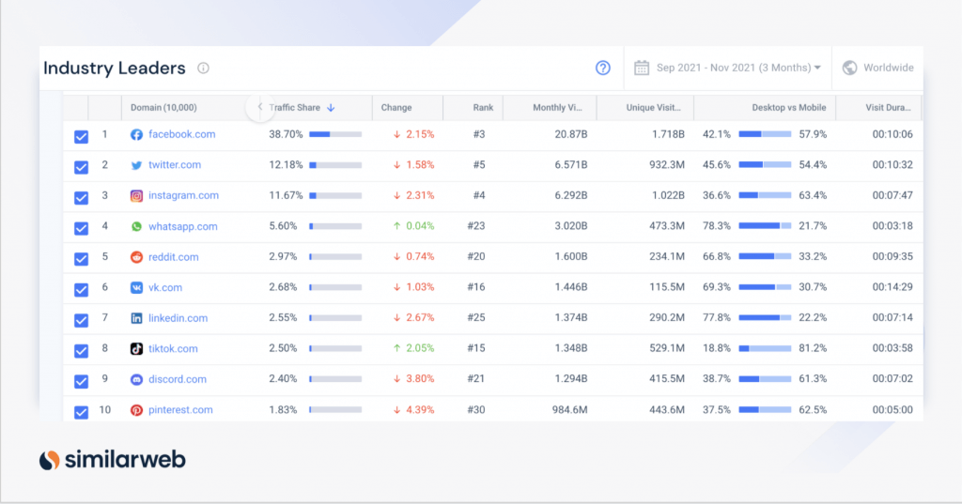This screenshot has height=504, width=962.
Task: Click the 1.022B unique visitors value
Action: pos(668,195)
